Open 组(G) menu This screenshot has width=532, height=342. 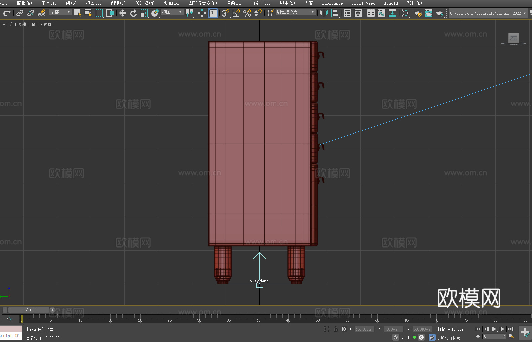coord(71,3)
